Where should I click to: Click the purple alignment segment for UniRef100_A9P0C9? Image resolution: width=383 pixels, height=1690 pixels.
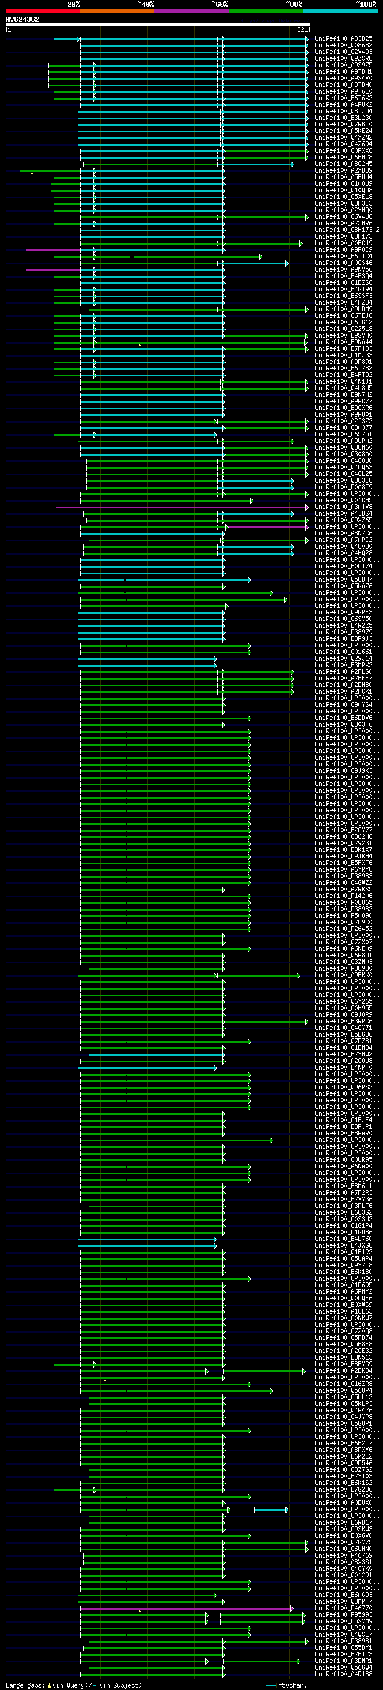[53, 250]
